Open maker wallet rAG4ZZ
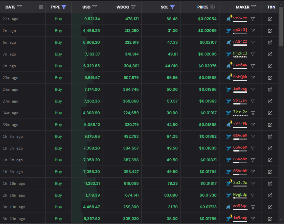 point(240,41)
